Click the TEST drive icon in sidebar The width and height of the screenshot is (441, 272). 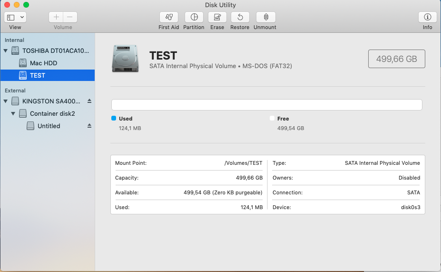tap(23, 75)
